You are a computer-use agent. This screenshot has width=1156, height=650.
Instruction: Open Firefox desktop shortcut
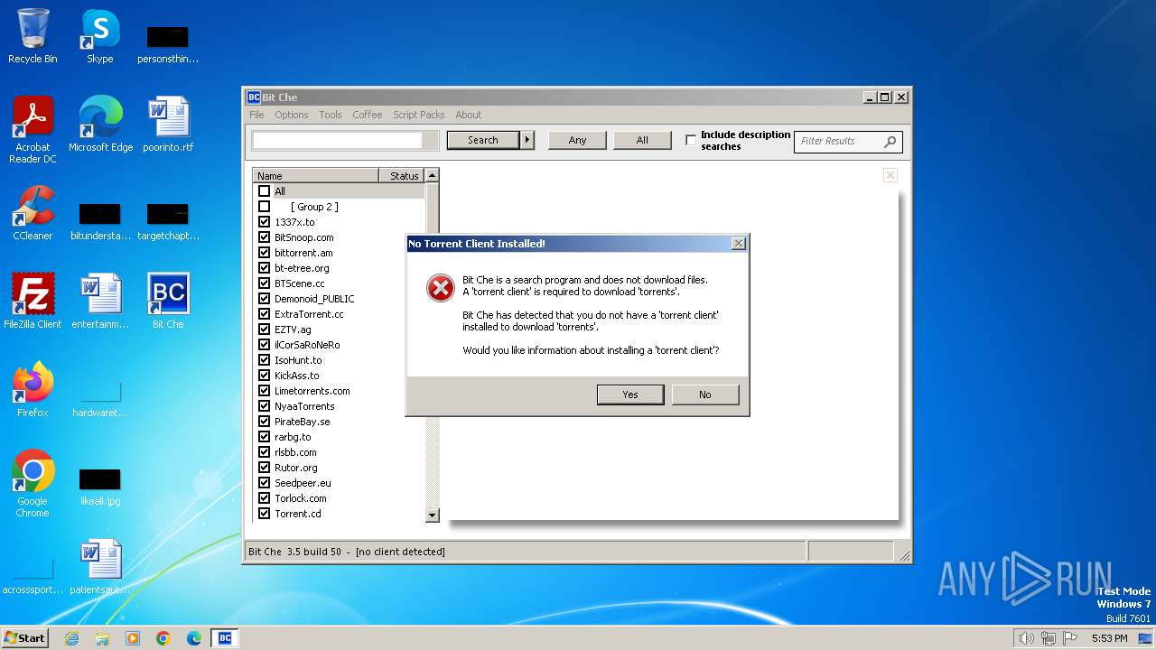click(33, 389)
